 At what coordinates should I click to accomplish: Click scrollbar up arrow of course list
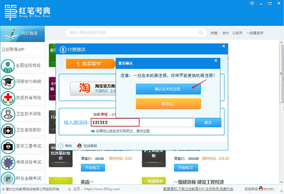tap(282, 43)
